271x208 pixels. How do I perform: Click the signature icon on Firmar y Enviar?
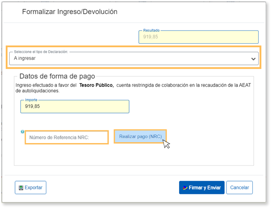pos(185,188)
